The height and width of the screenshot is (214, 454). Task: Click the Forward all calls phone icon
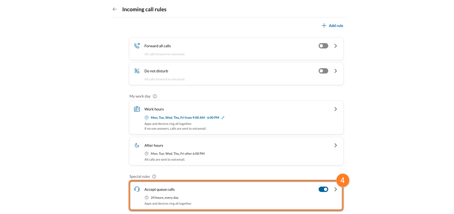tap(137, 46)
